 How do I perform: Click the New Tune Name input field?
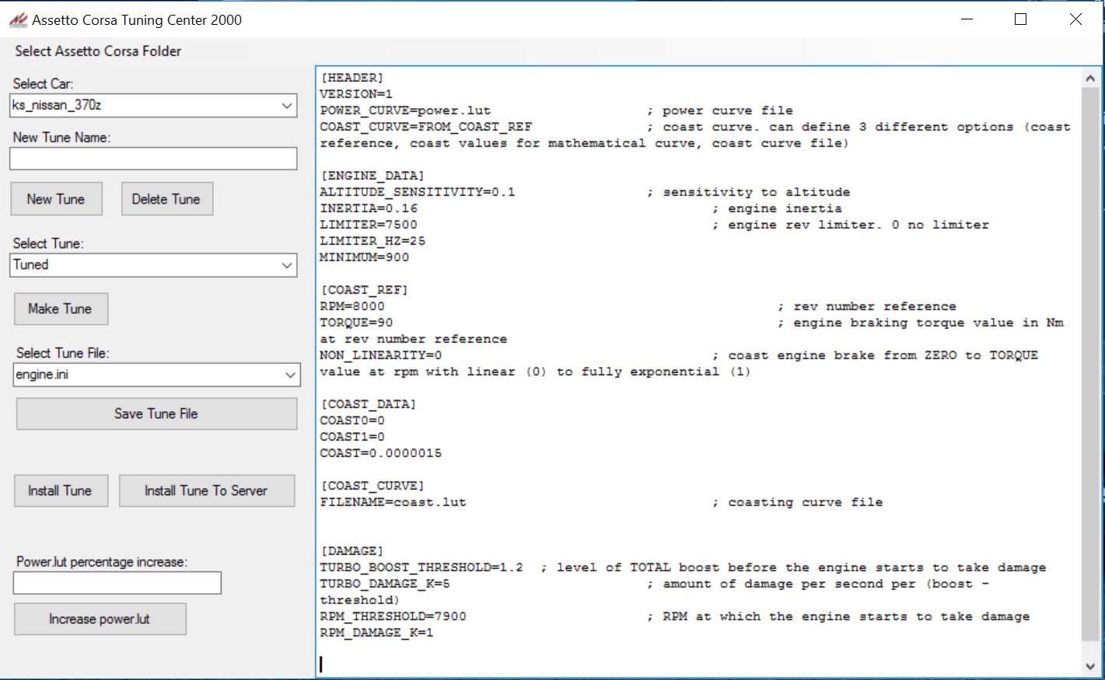[x=153, y=159]
